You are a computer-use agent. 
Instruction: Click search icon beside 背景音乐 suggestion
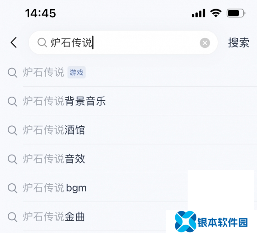pos(12,101)
